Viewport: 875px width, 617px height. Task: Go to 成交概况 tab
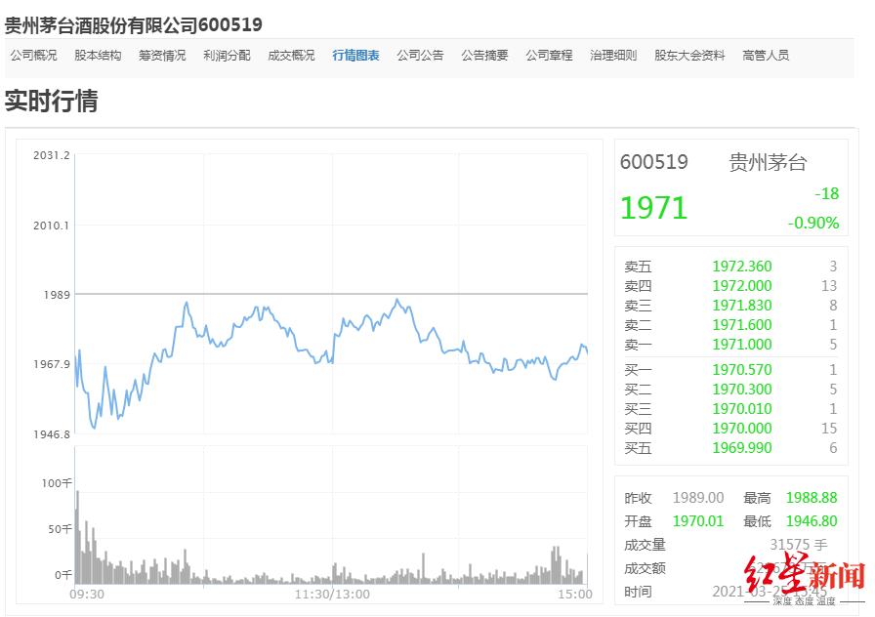click(291, 56)
